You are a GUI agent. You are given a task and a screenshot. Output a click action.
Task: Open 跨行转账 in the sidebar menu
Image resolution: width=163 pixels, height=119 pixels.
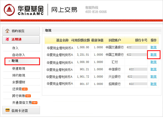click(19, 96)
